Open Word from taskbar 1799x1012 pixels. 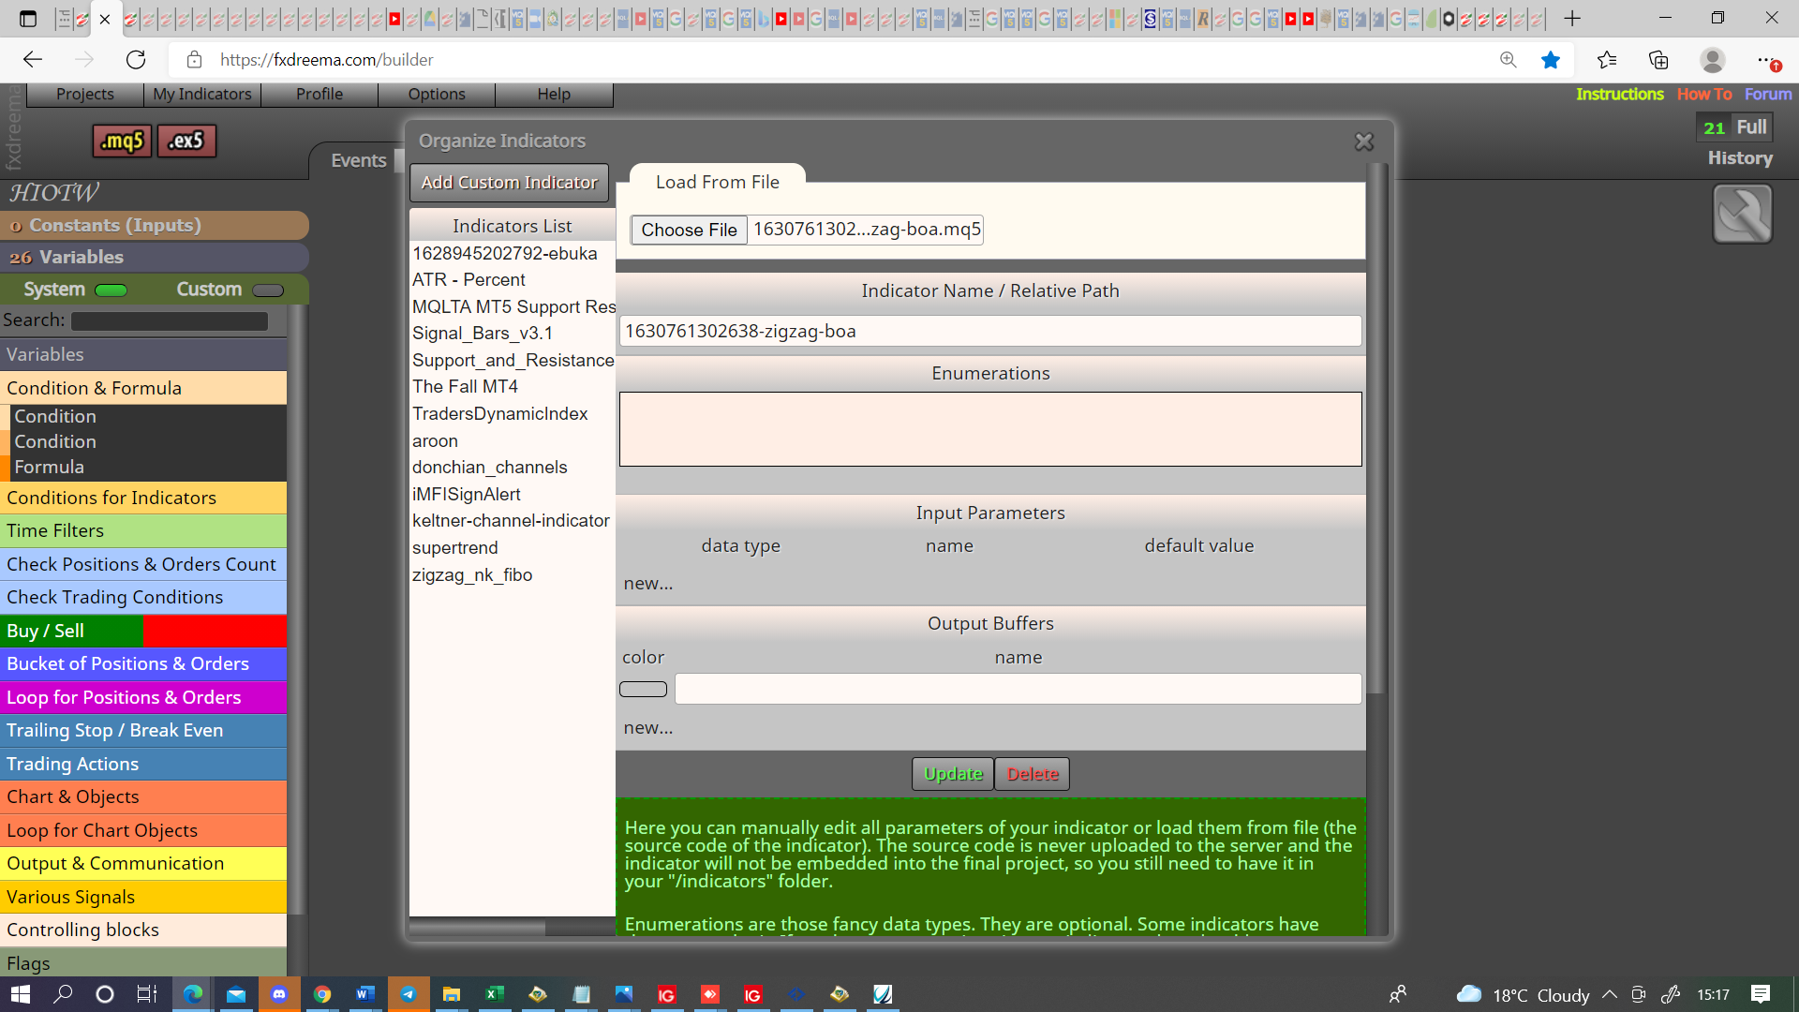(365, 994)
